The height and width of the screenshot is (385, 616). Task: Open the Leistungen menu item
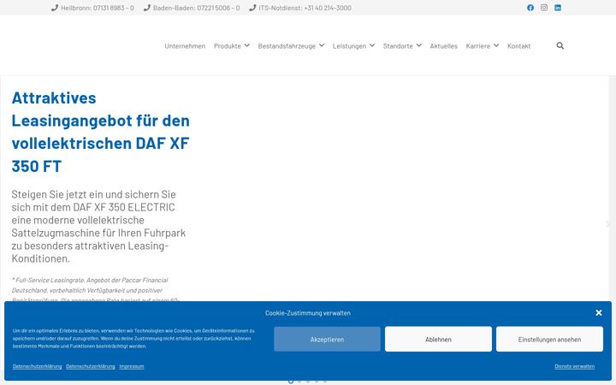(349, 46)
